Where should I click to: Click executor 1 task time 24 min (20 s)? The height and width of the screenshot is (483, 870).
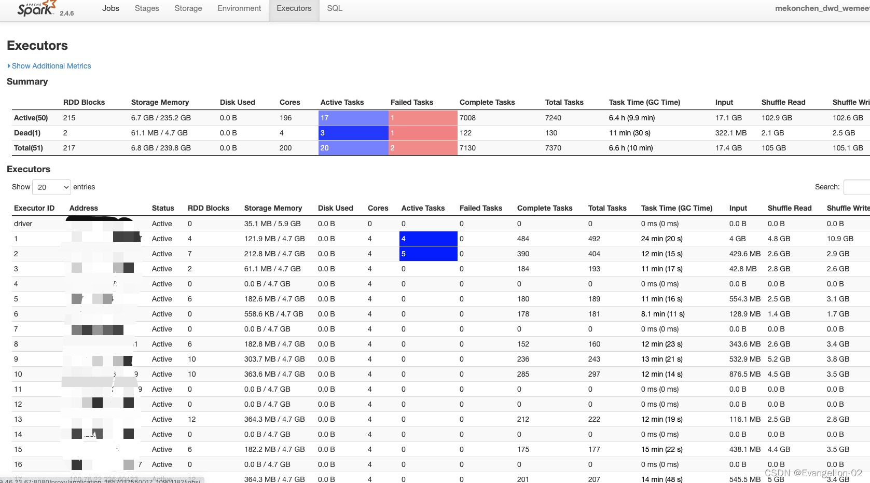pyautogui.click(x=662, y=239)
